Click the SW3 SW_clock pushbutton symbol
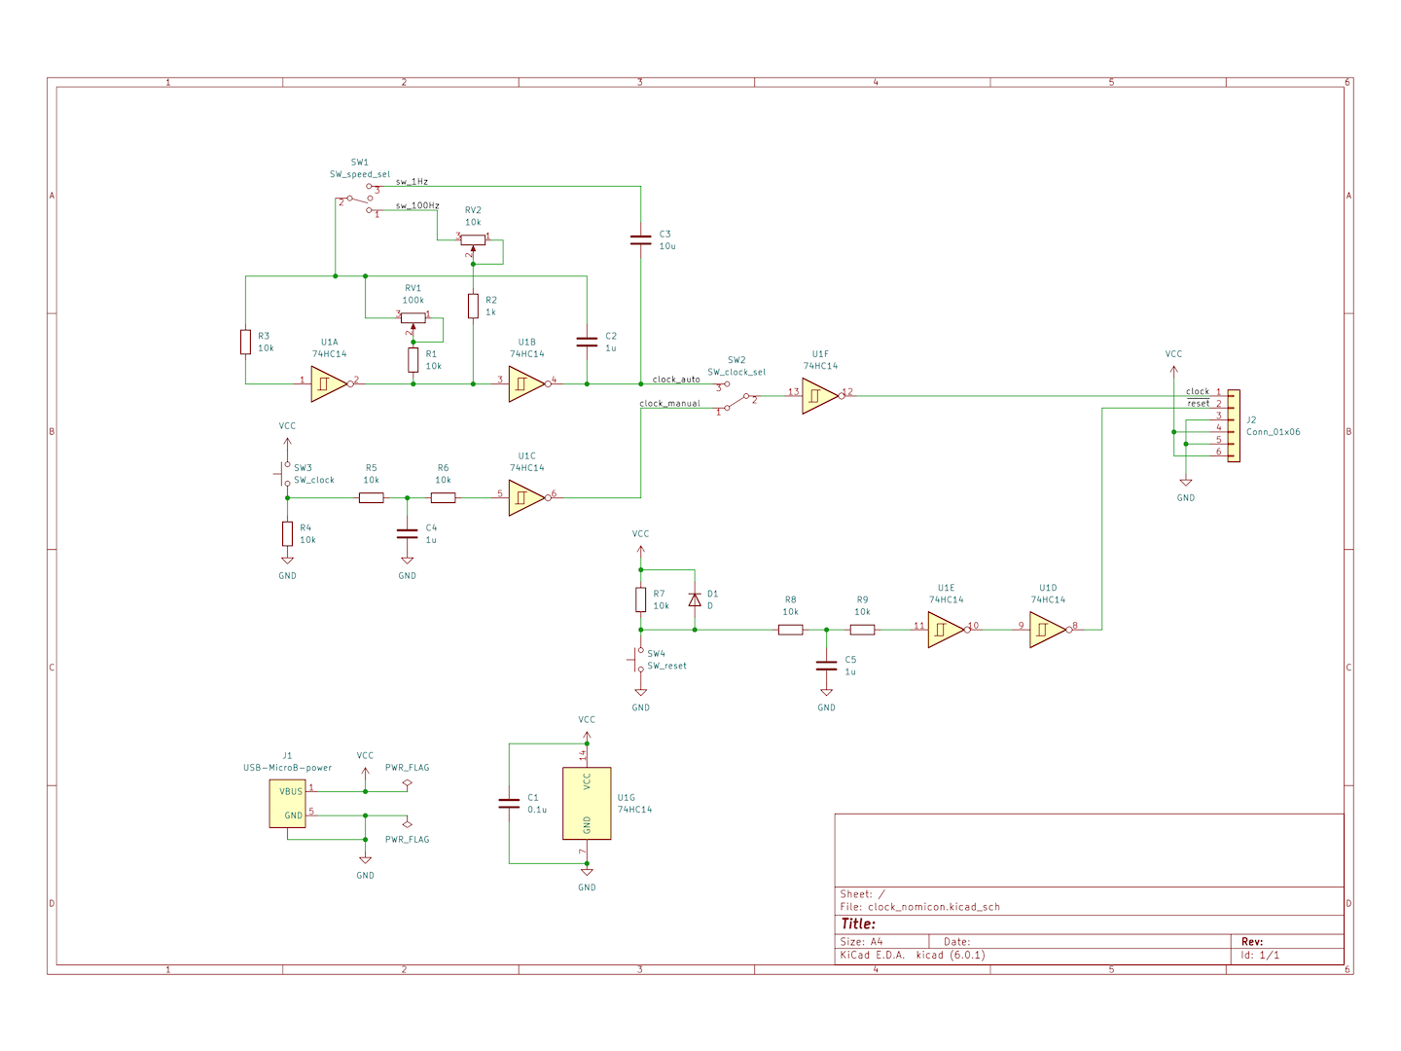 click(285, 474)
